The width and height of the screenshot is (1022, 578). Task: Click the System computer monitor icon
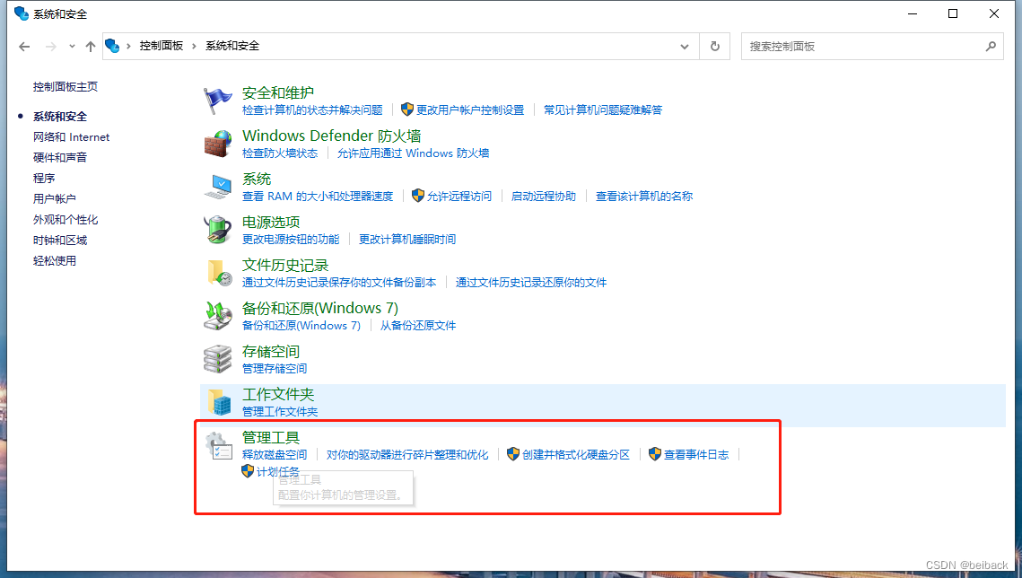coord(218,187)
